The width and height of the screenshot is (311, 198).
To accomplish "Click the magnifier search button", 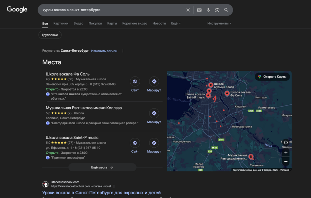I will [226, 10].
